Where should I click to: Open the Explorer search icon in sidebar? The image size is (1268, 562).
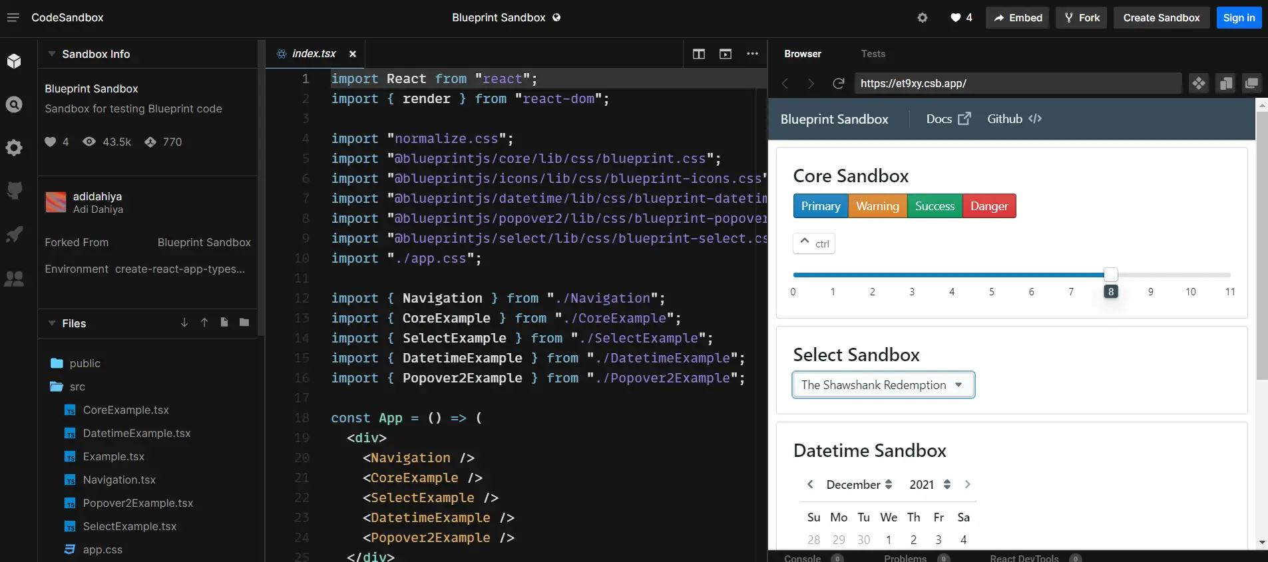[14, 104]
